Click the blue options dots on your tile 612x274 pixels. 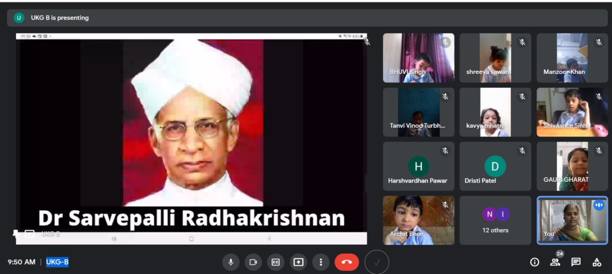(598, 205)
